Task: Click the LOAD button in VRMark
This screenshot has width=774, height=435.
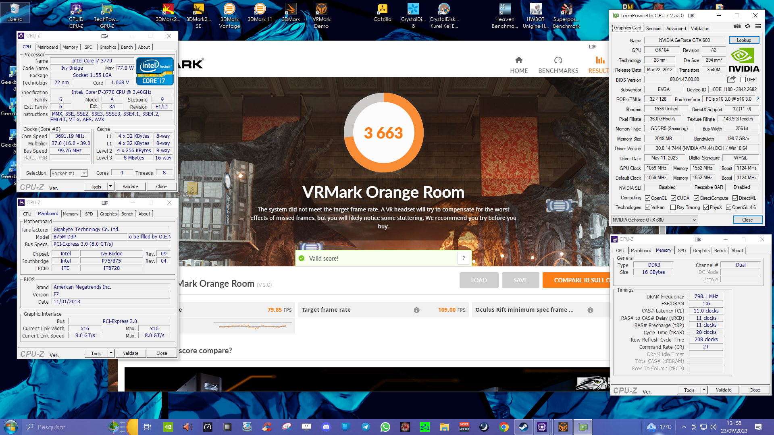Action: click(479, 280)
